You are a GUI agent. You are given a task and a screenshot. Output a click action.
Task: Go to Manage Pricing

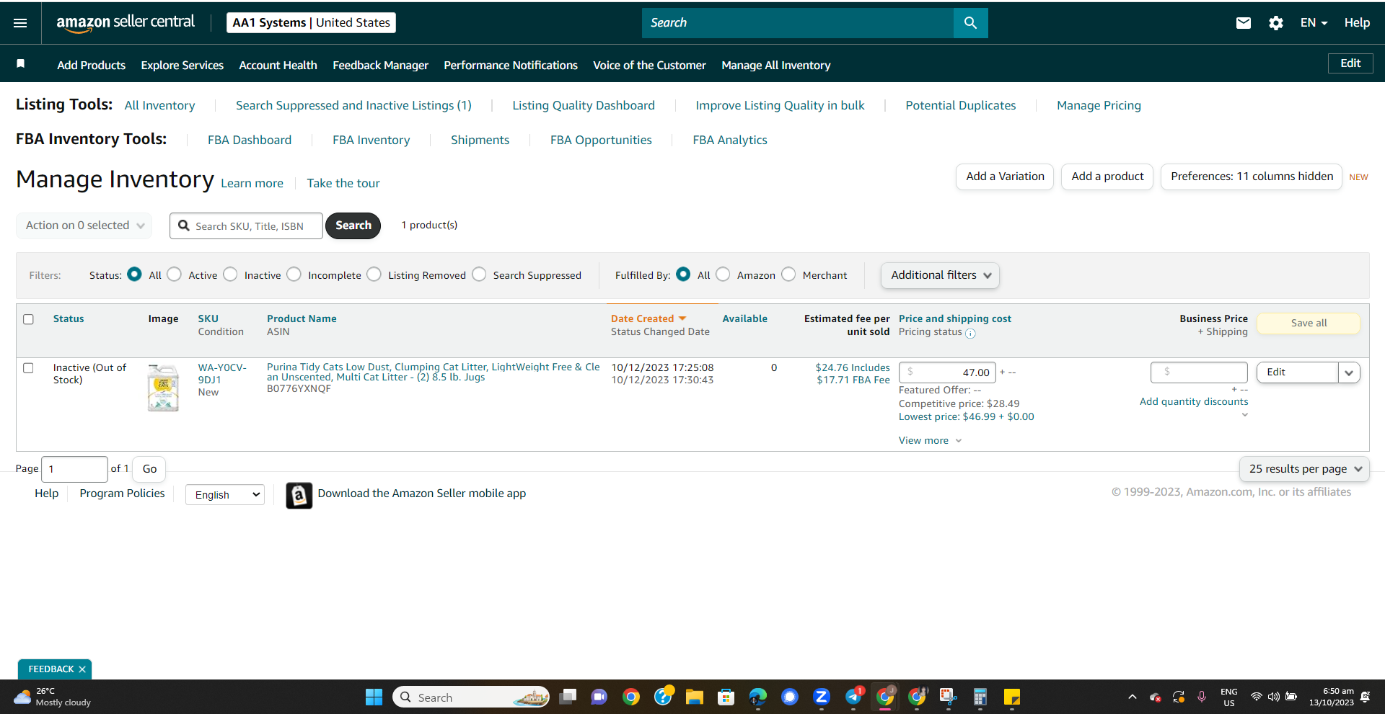(1099, 105)
